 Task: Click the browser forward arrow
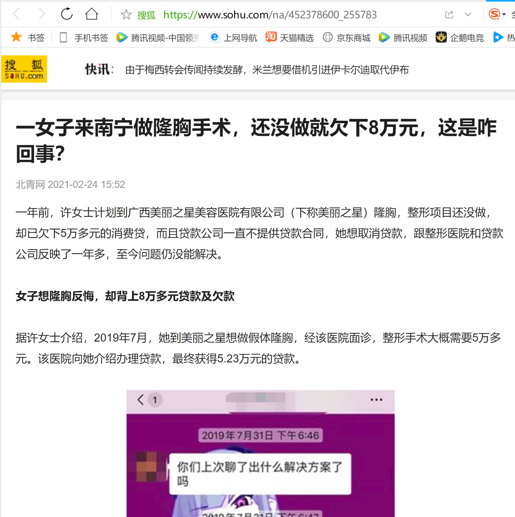tap(42, 14)
